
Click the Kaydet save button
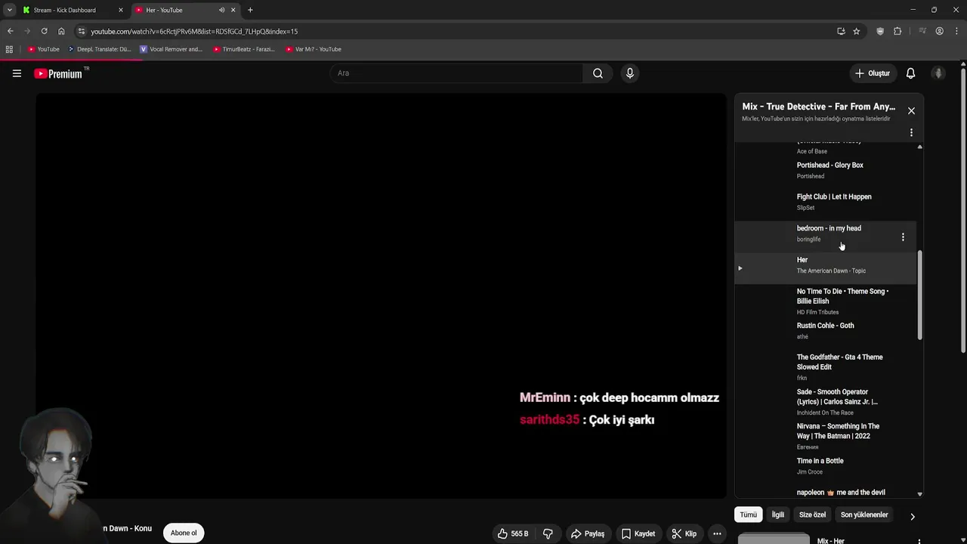tap(638, 533)
